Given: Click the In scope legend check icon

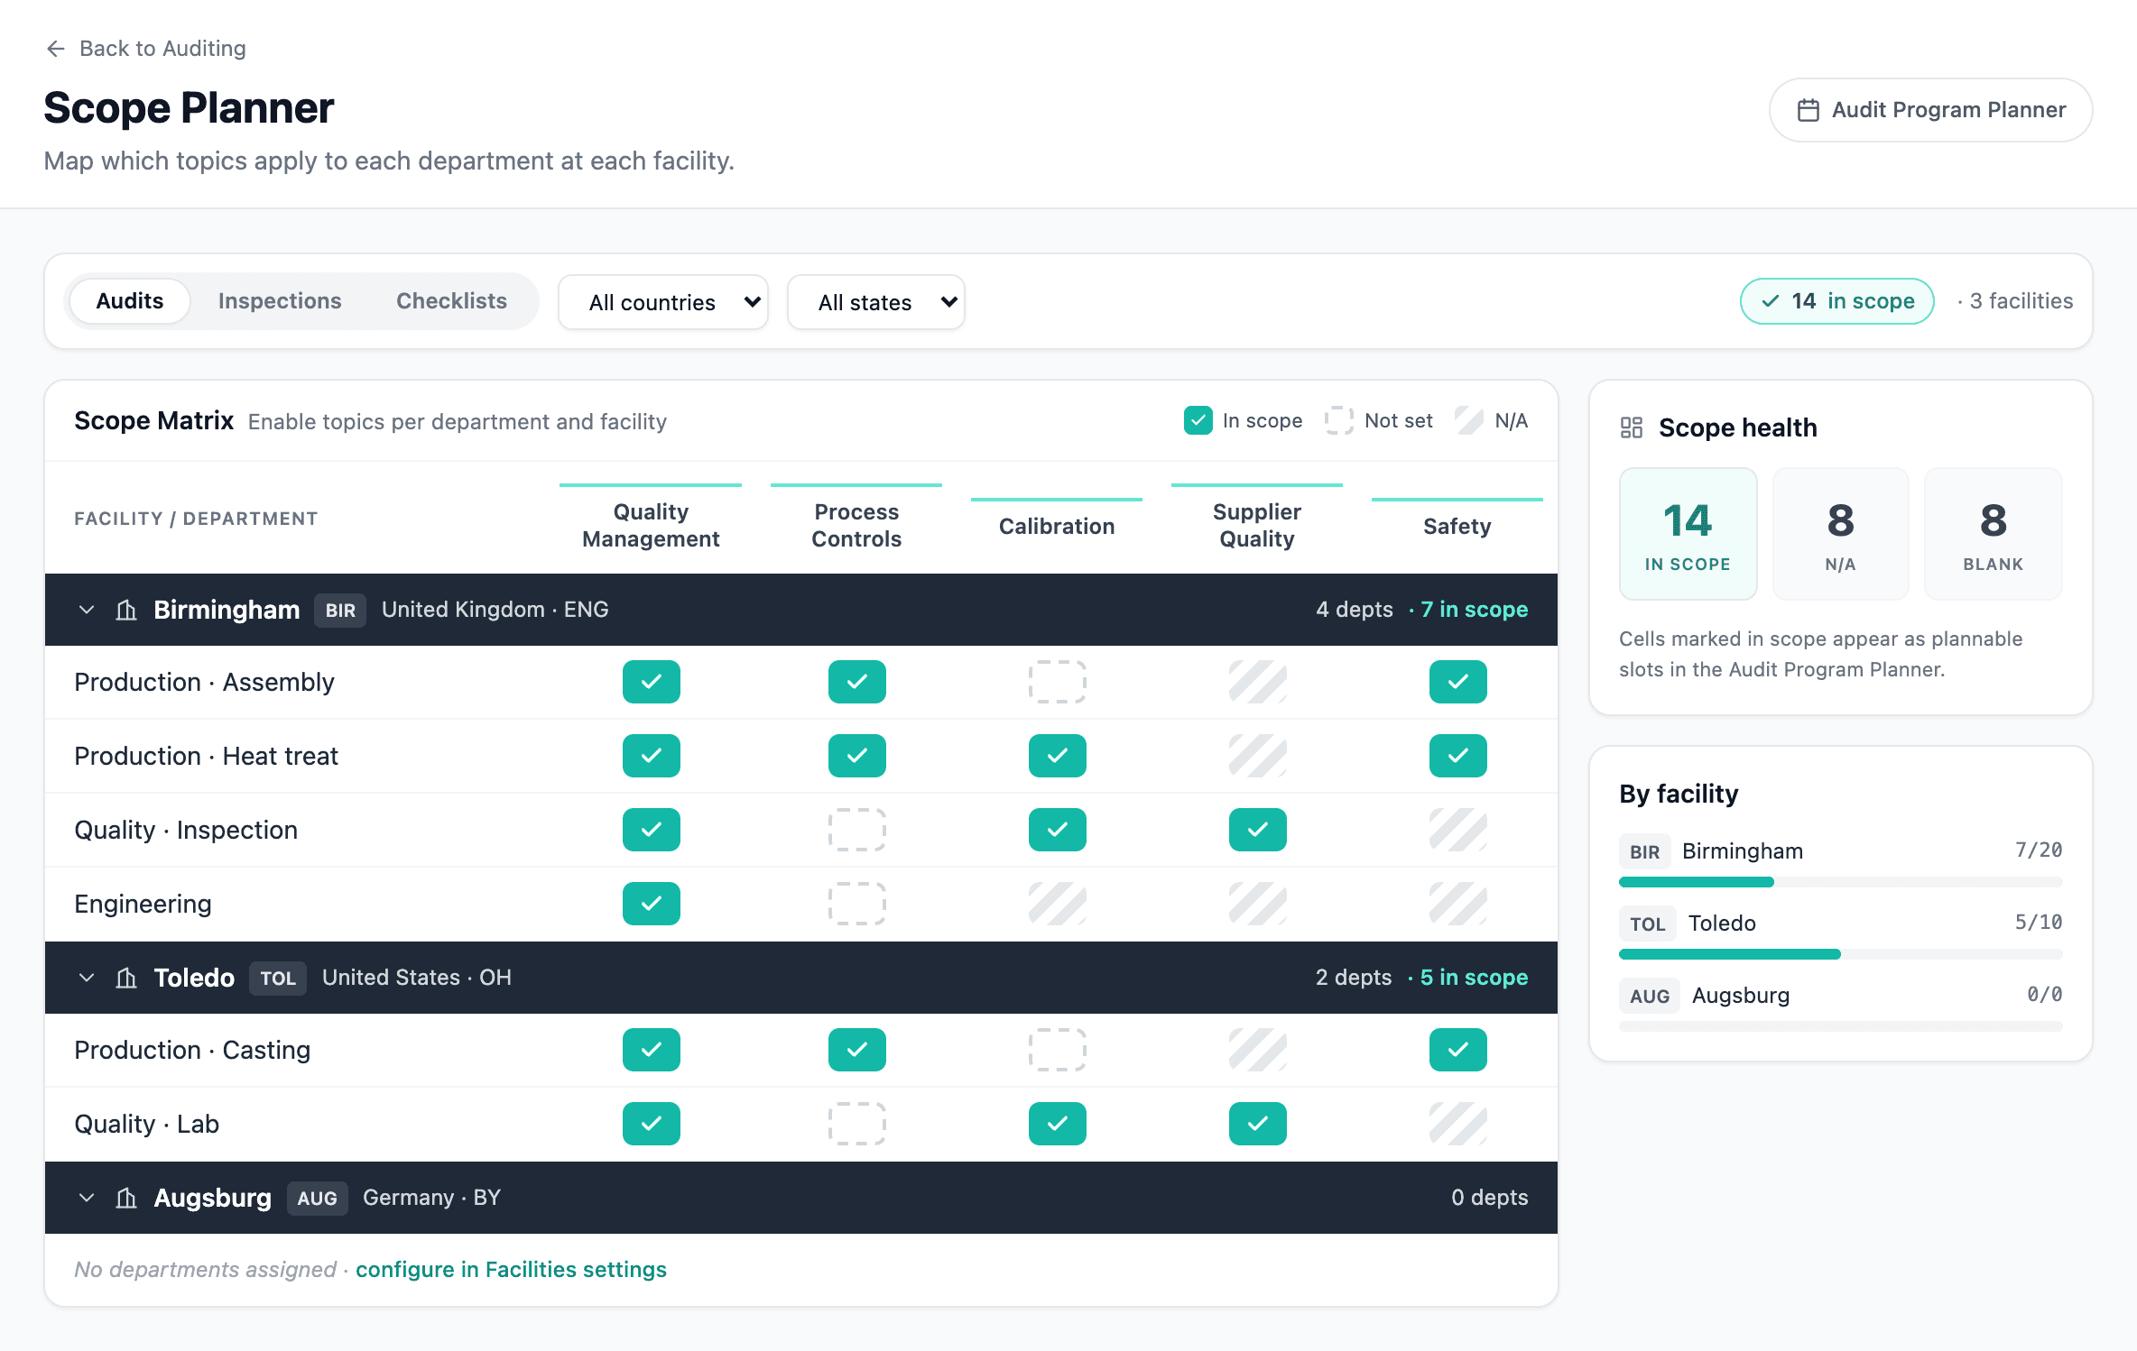Looking at the screenshot, I should 1198,420.
